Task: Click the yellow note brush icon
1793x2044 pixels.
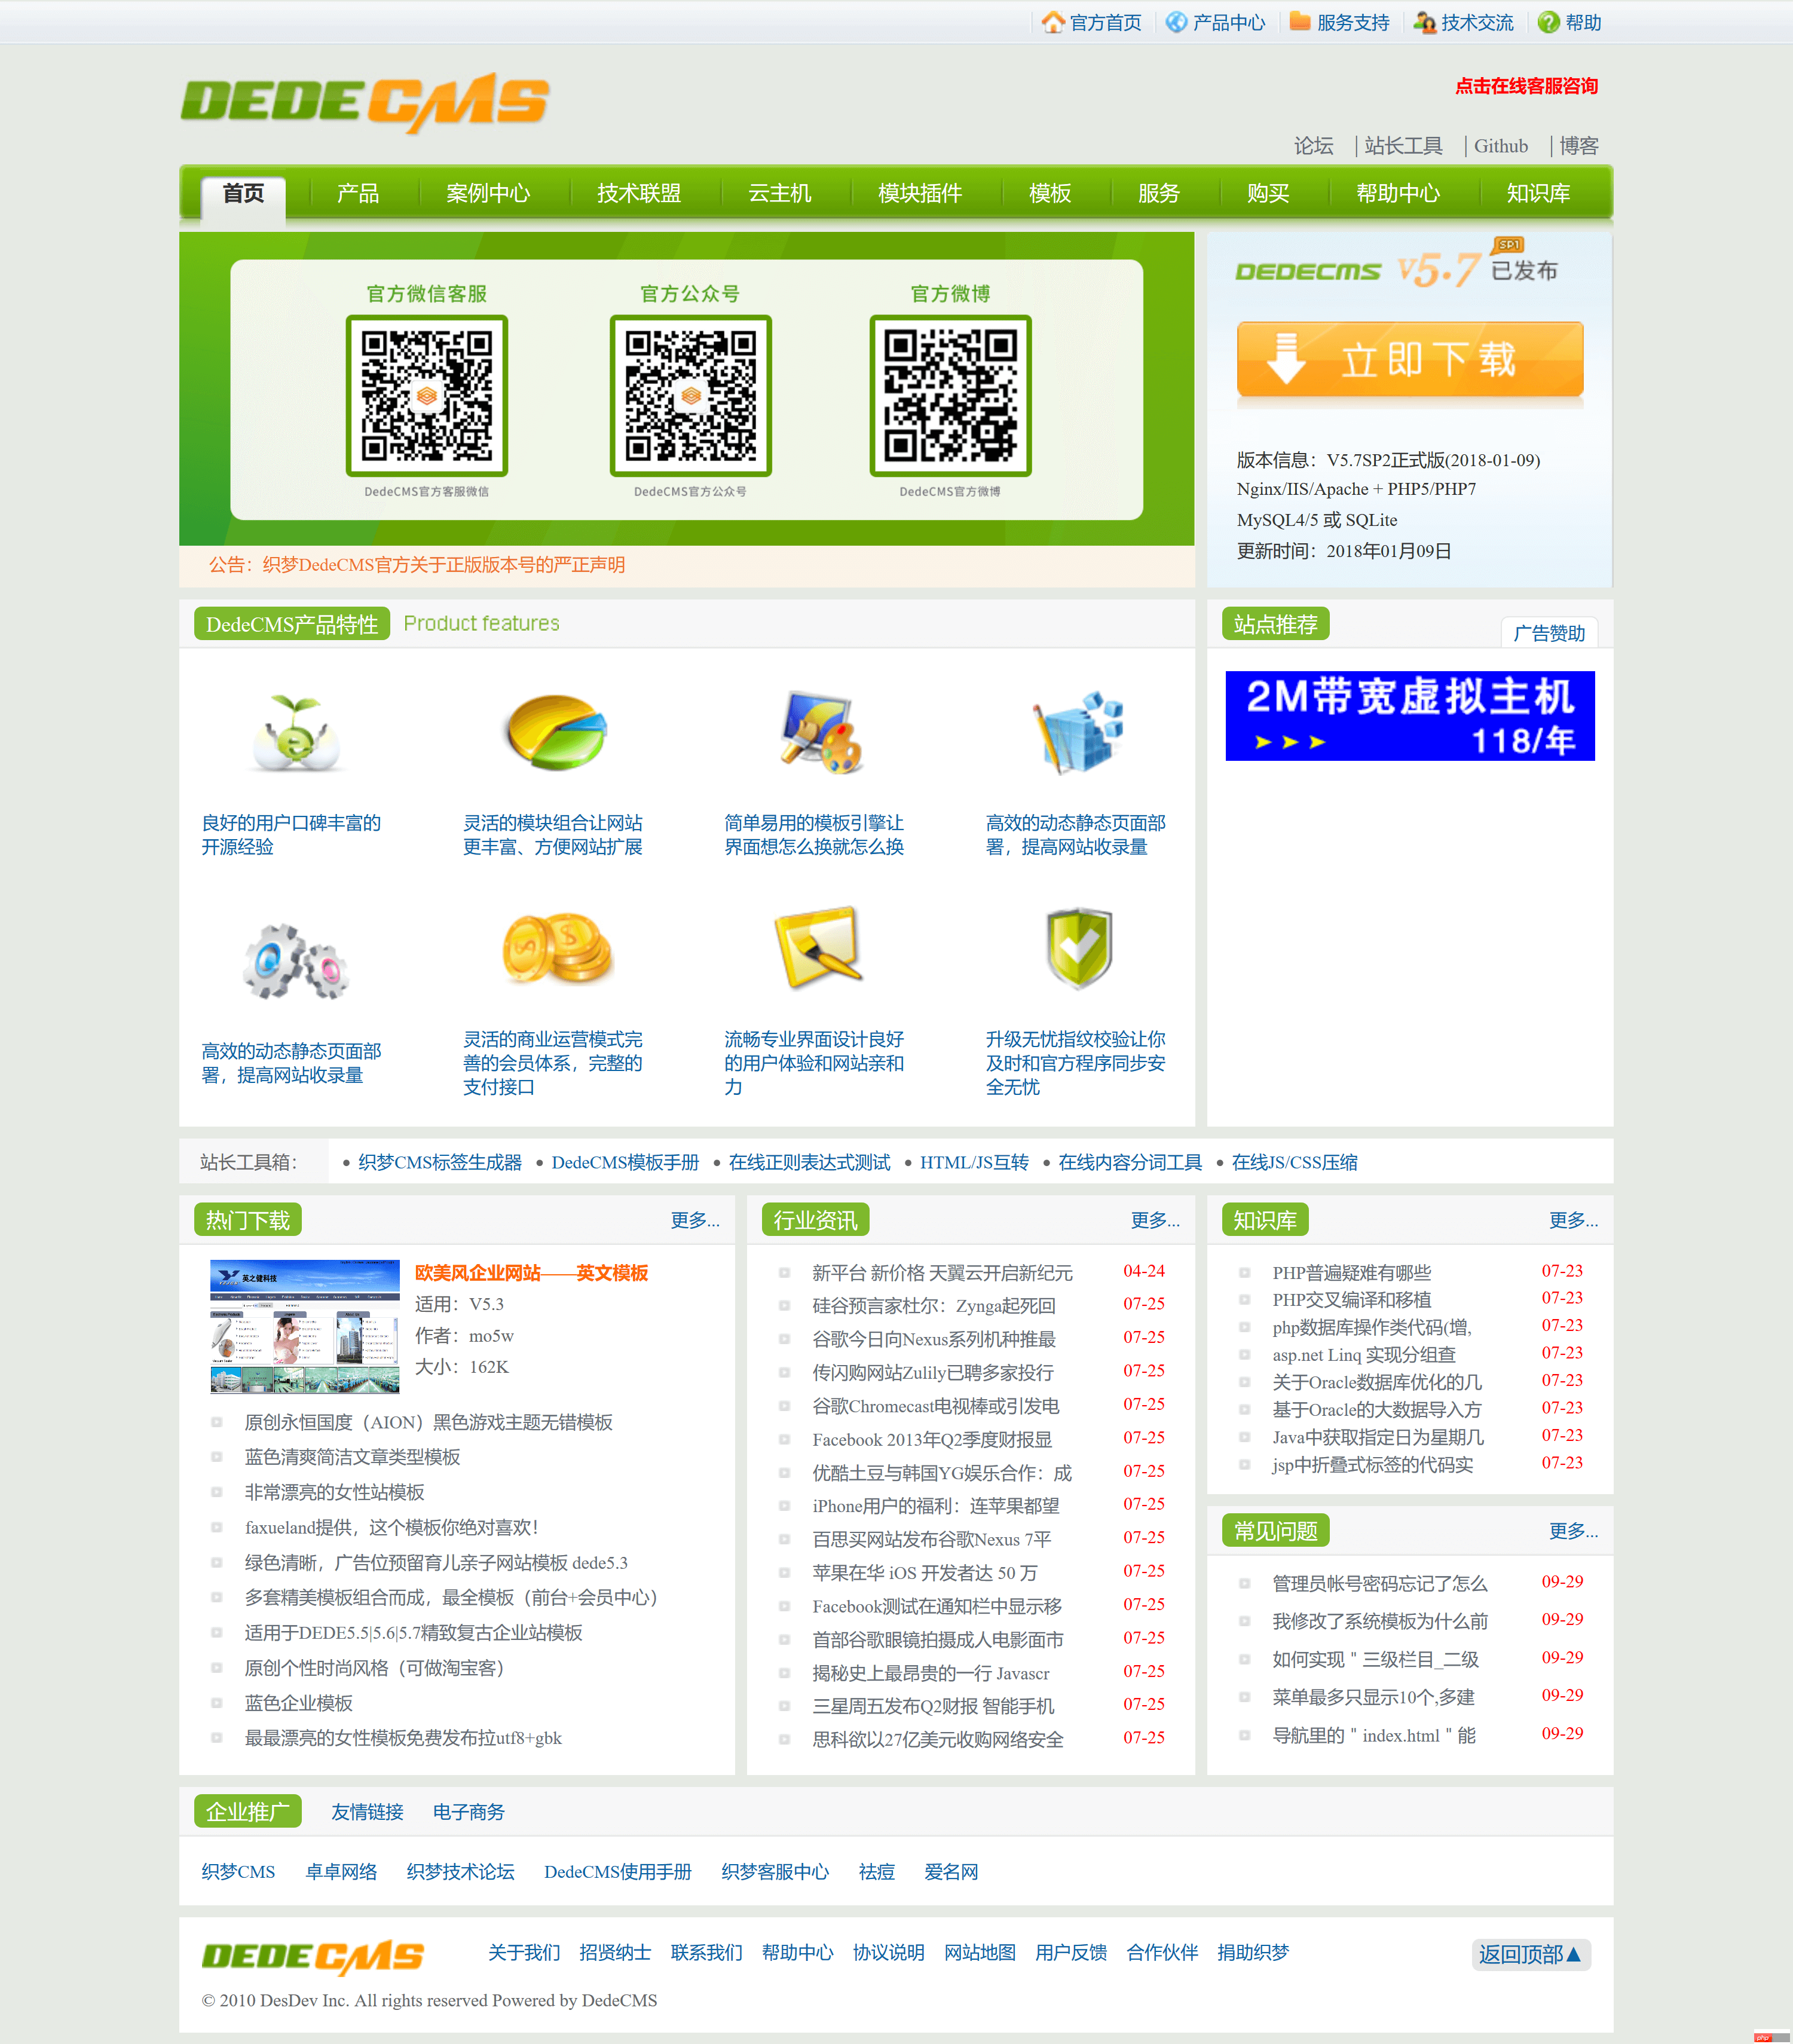Action: (x=820, y=949)
